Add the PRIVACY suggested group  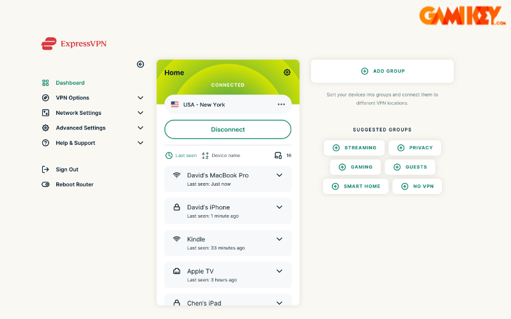(415, 148)
